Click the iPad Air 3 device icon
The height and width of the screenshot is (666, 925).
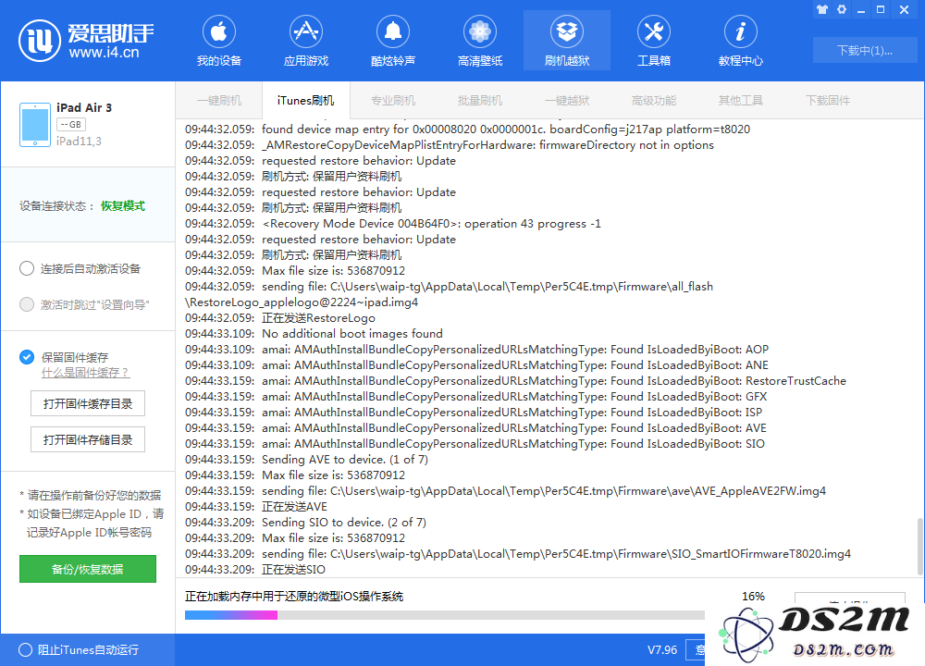35,125
